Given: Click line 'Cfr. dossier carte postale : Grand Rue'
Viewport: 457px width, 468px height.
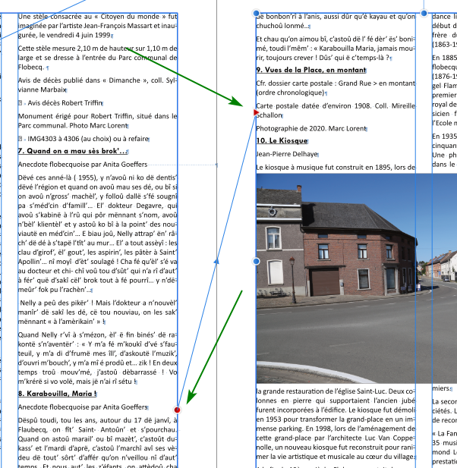Looking at the screenshot, I should click(336, 83).
